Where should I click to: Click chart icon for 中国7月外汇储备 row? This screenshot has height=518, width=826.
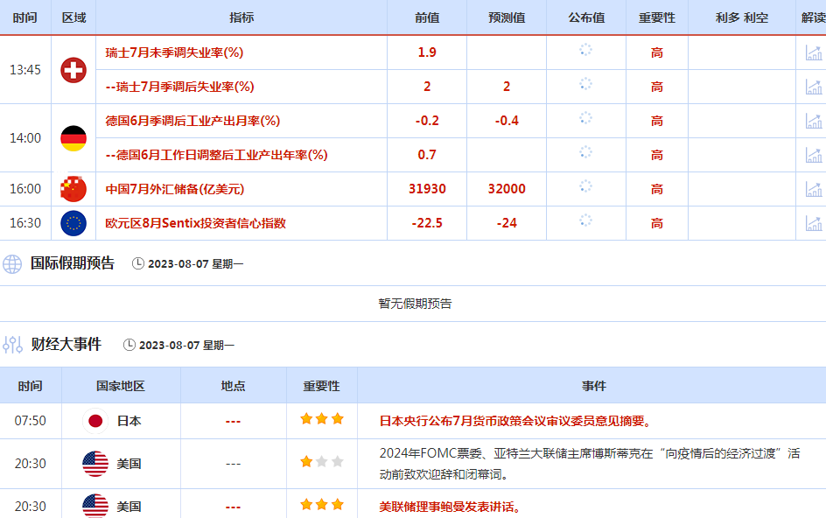pyautogui.click(x=814, y=189)
